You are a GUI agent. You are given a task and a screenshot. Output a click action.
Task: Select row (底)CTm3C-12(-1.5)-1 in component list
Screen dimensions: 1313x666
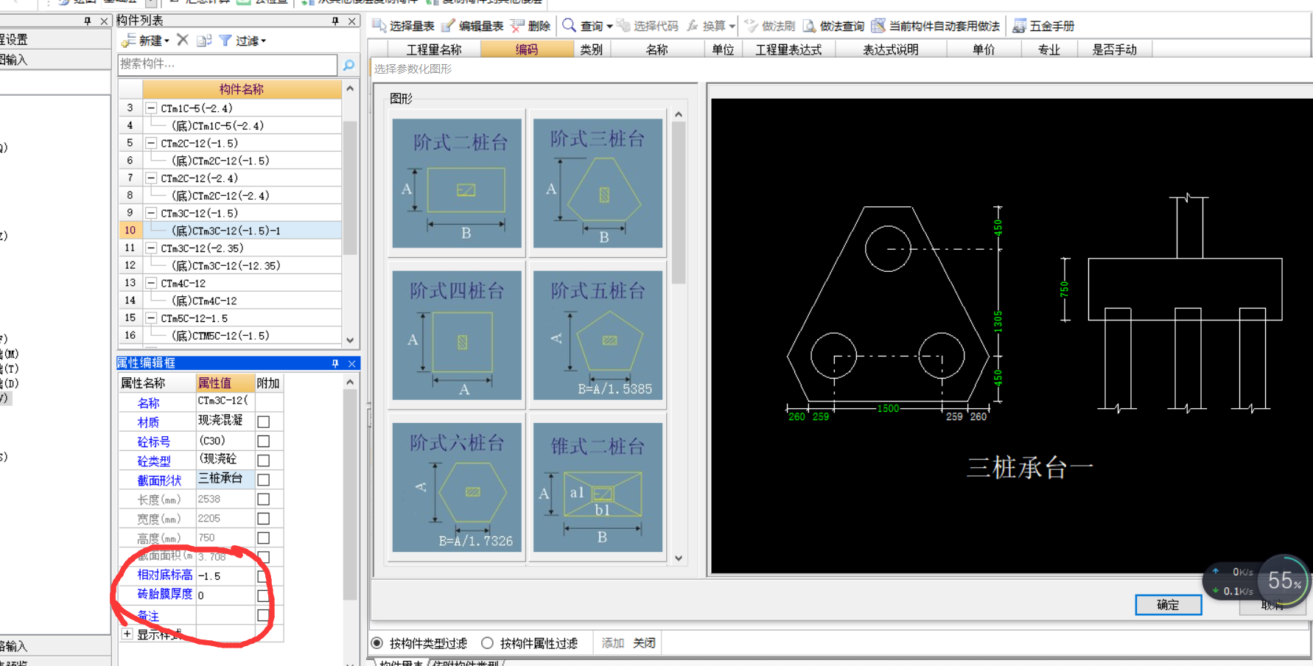click(x=230, y=231)
